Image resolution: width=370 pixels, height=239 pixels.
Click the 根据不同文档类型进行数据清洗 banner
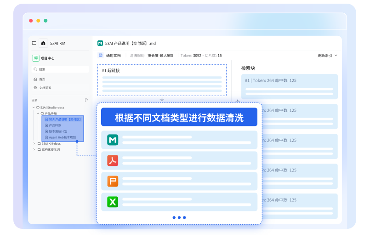179,117
